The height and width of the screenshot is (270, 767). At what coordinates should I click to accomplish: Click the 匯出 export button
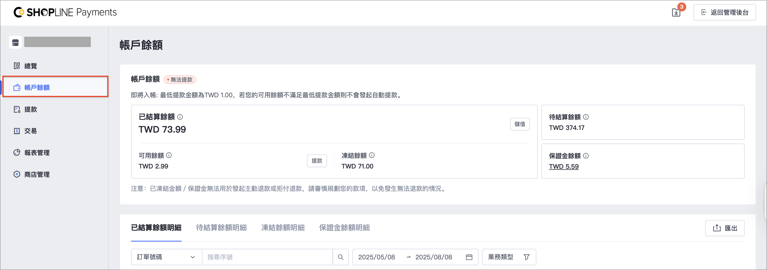pyautogui.click(x=725, y=228)
